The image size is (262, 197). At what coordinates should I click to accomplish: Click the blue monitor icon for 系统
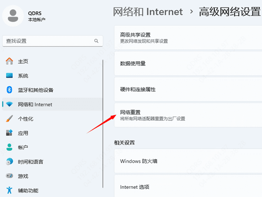(9, 76)
